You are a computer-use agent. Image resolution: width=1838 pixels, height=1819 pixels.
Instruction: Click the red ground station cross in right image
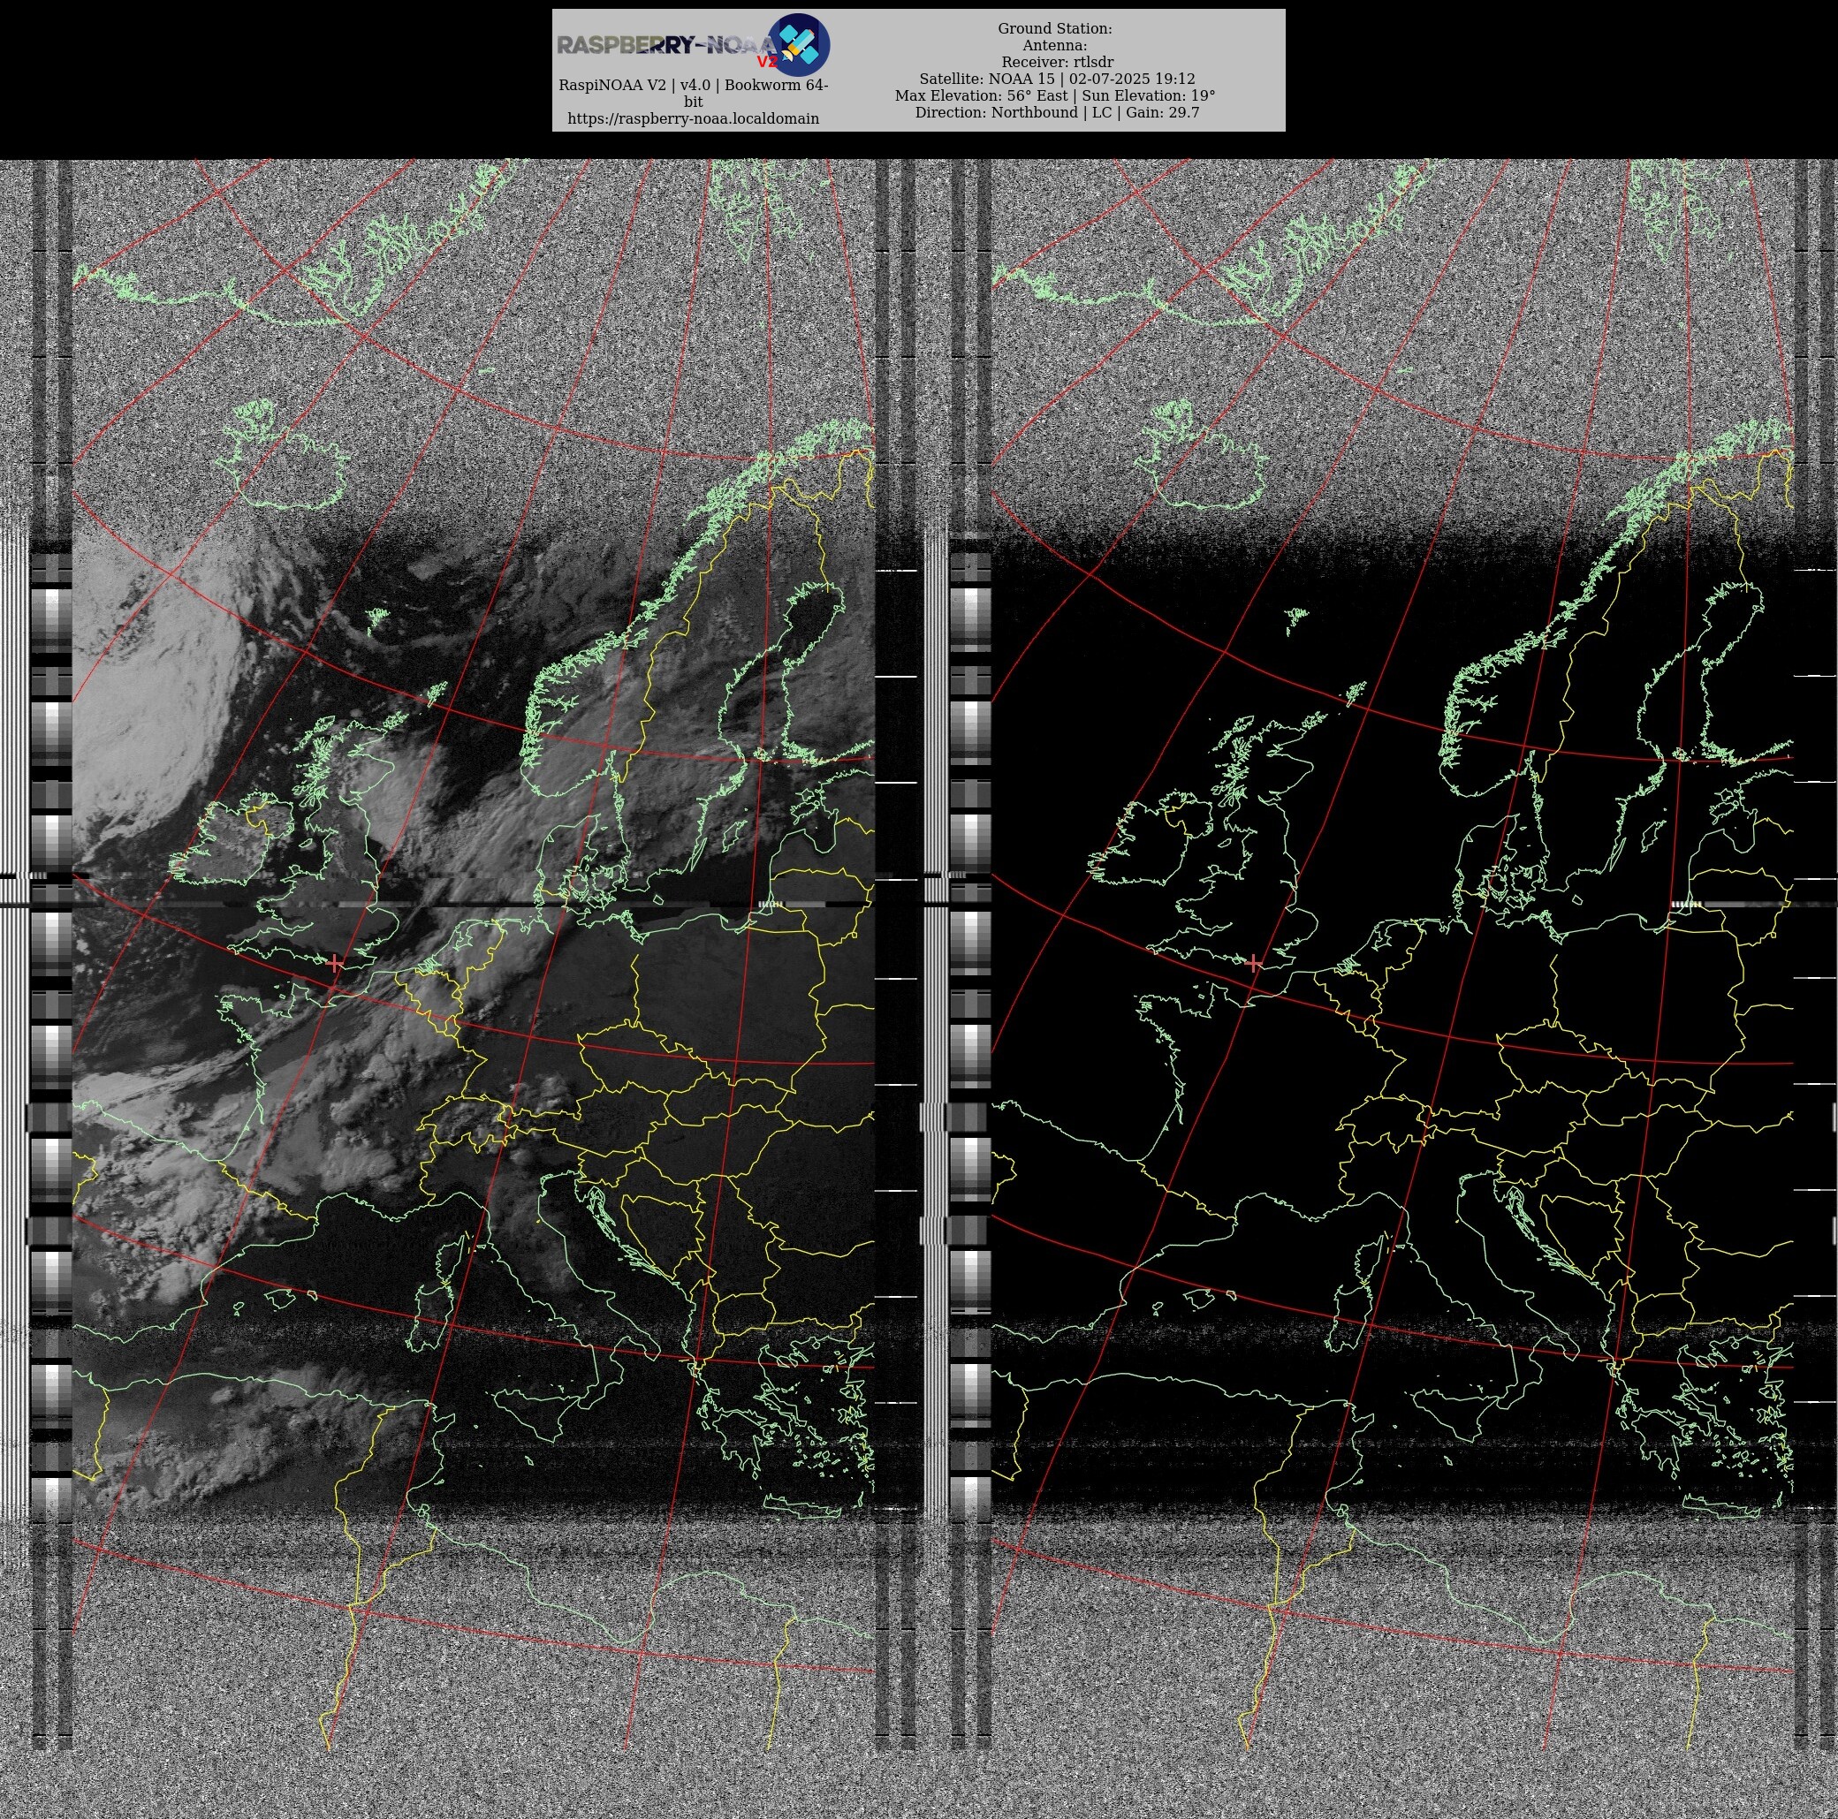(1254, 964)
